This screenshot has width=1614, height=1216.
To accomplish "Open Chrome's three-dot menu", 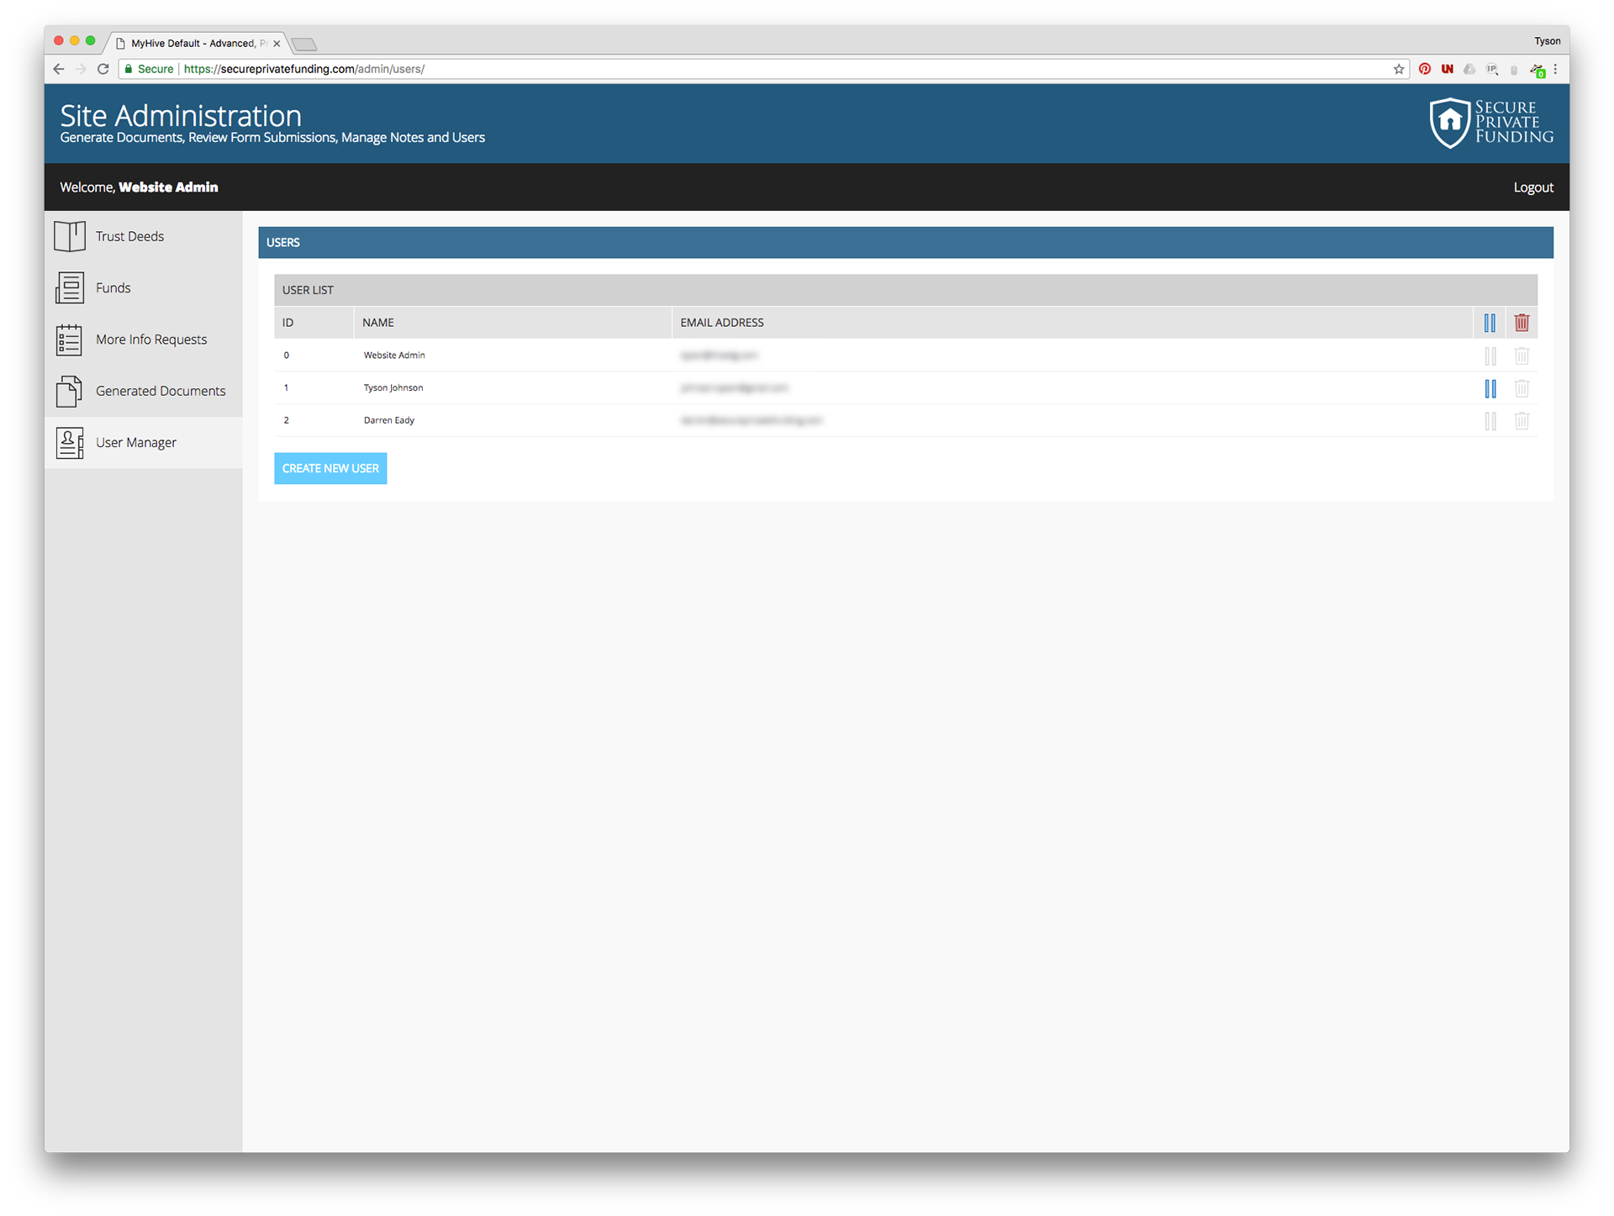I will coord(1555,69).
